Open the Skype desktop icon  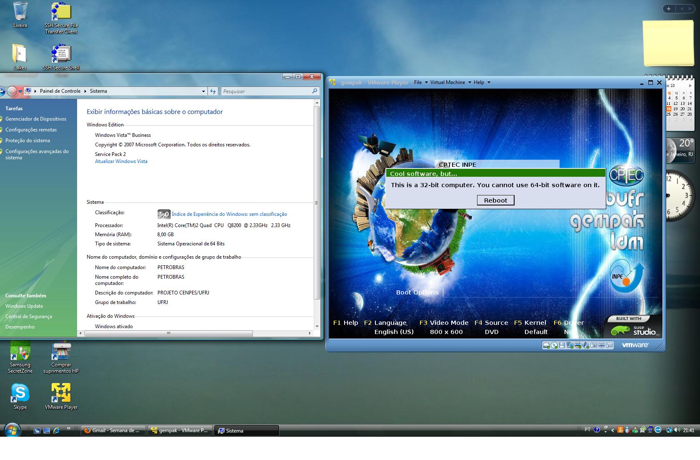tap(20, 393)
